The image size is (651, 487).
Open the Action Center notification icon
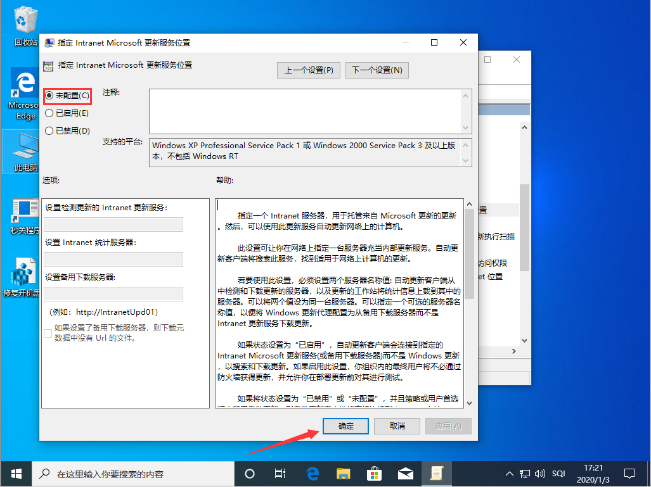pyautogui.click(x=629, y=473)
